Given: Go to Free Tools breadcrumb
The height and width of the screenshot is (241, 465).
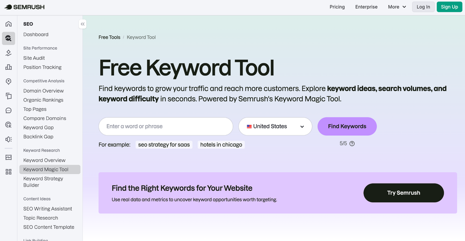Looking at the screenshot, I should pyautogui.click(x=109, y=37).
